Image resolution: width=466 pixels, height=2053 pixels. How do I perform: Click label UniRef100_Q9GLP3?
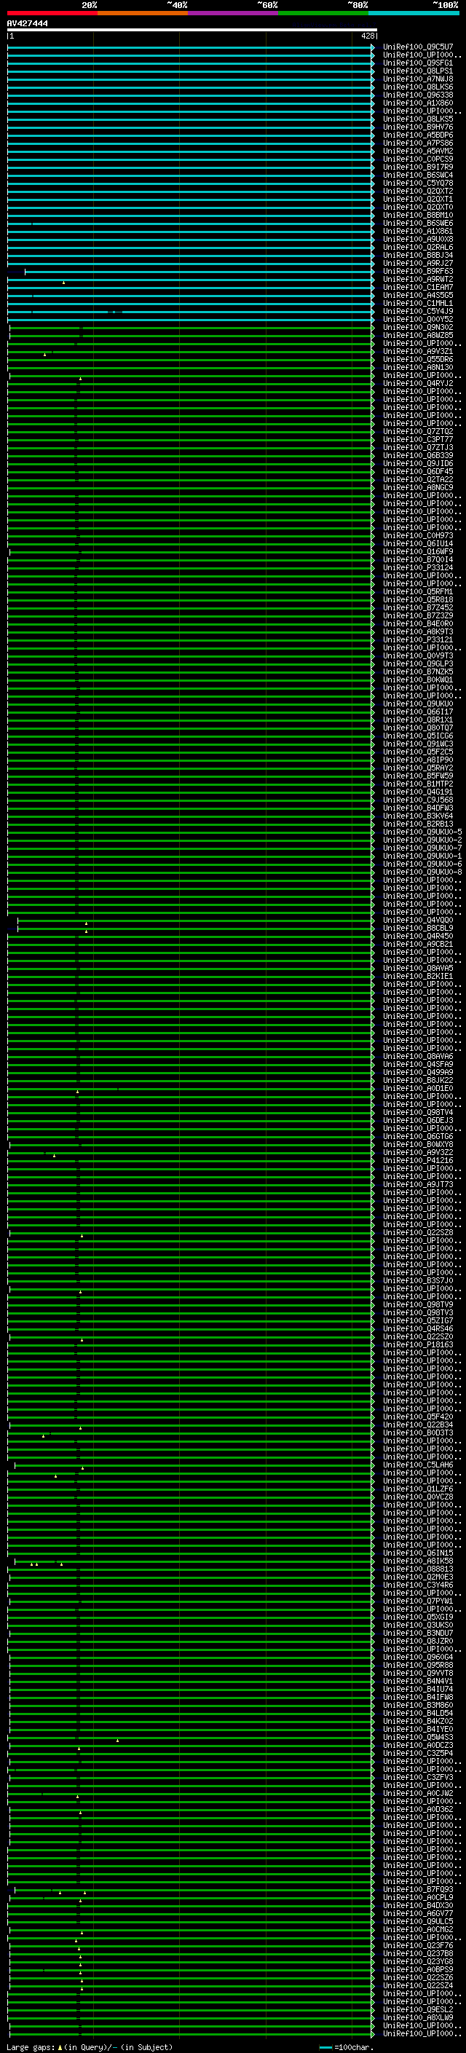(x=417, y=663)
